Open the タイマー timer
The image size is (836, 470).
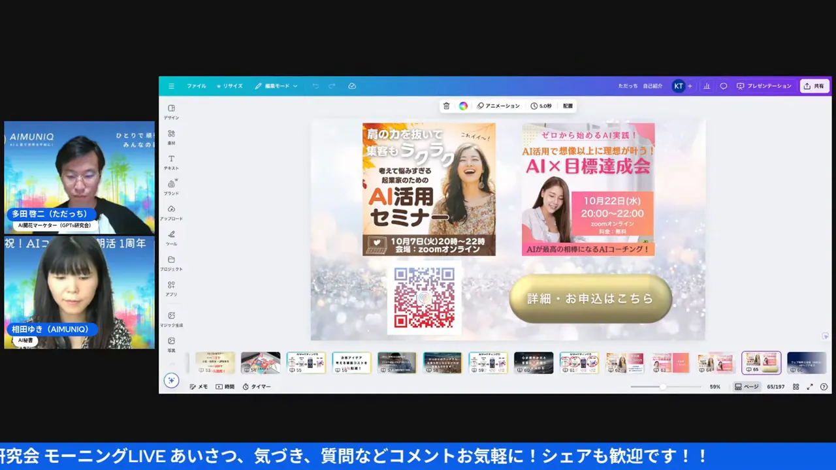257,387
